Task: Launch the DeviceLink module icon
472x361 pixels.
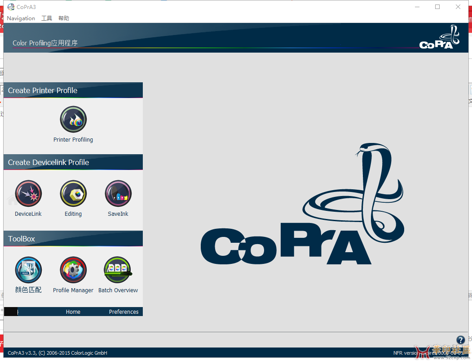Action: pos(28,193)
